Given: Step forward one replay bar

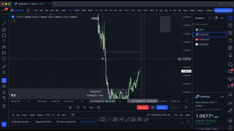Looking at the screenshot, I should [x=84, y=107].
